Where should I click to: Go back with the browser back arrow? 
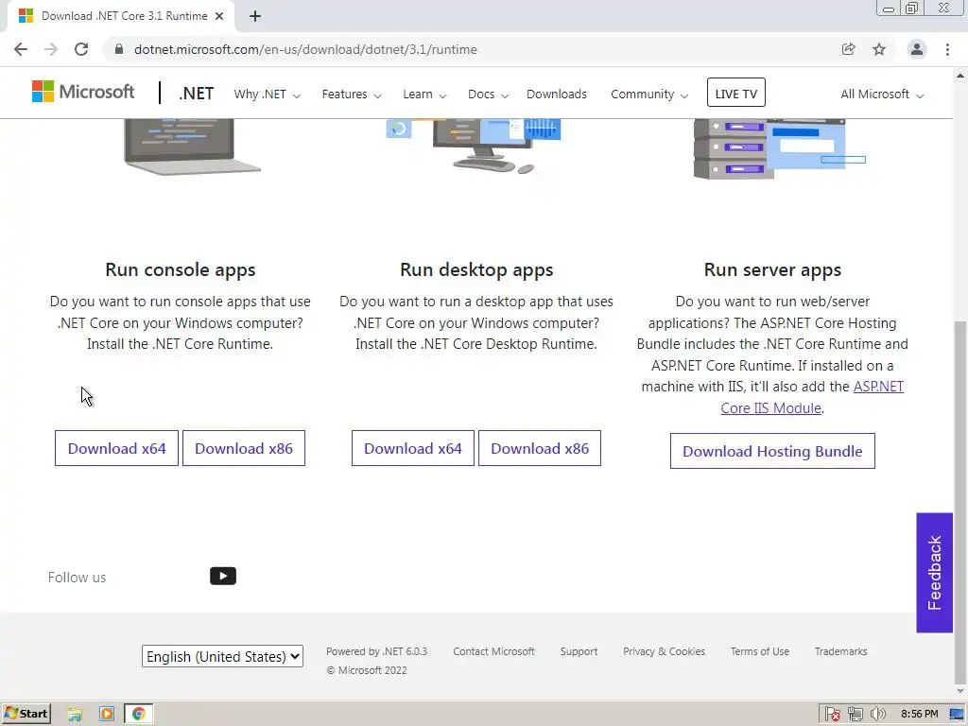pos(21,49)
